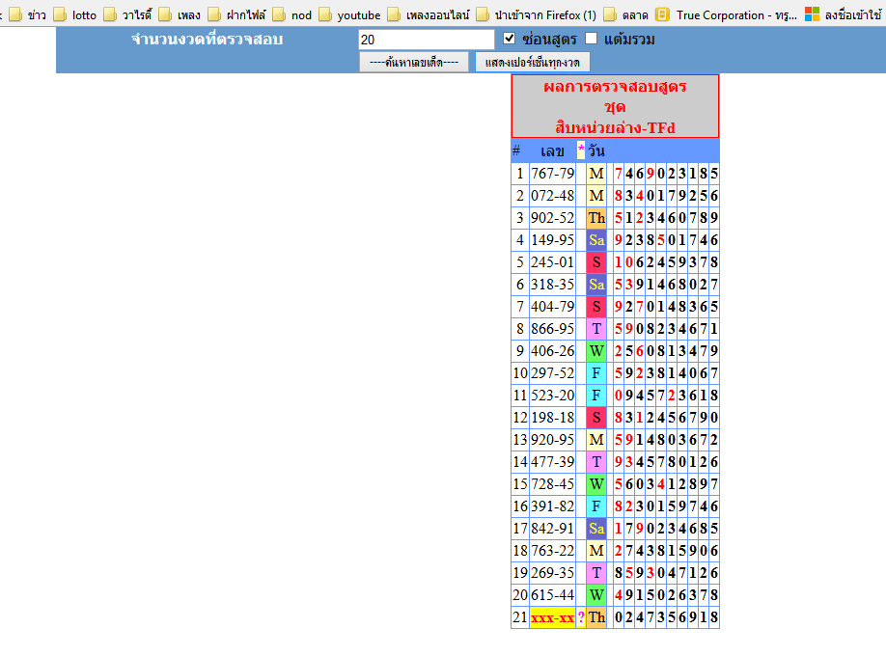Click the number 842-91 in row 17

pyautogui.click(x=553, y=529)
